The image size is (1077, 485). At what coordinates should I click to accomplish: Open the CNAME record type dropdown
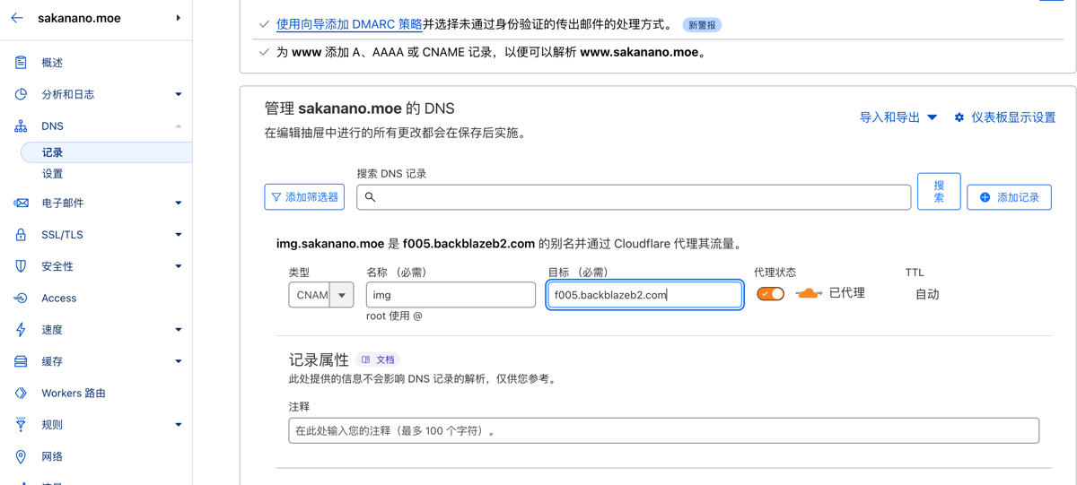tap(321, 295)
